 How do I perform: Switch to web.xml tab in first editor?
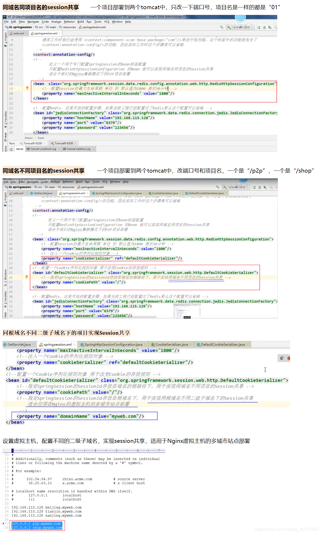pyautogui.click(x=19, y=33)
